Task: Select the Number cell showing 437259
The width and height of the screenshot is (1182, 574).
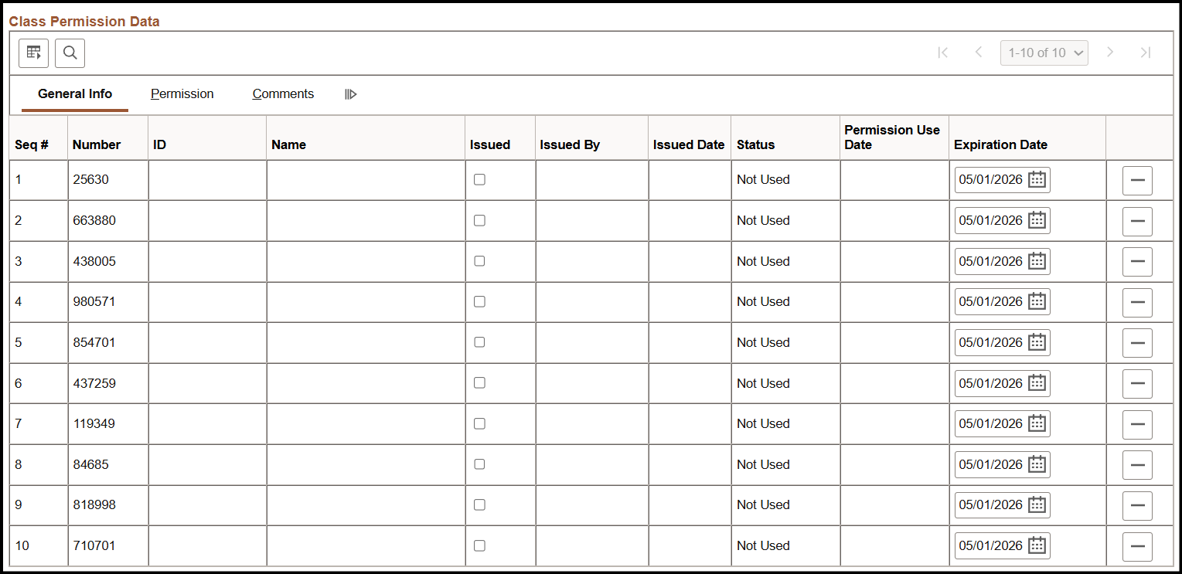Action: 94,382
